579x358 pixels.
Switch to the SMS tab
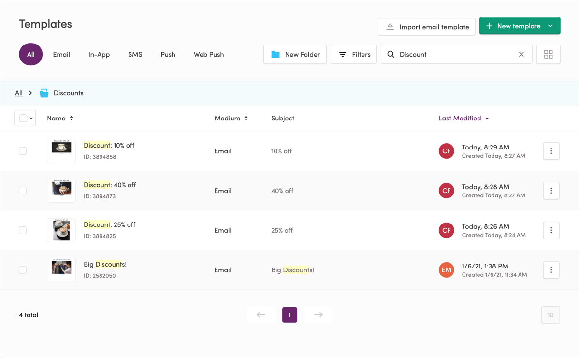[x=135, y=54]
